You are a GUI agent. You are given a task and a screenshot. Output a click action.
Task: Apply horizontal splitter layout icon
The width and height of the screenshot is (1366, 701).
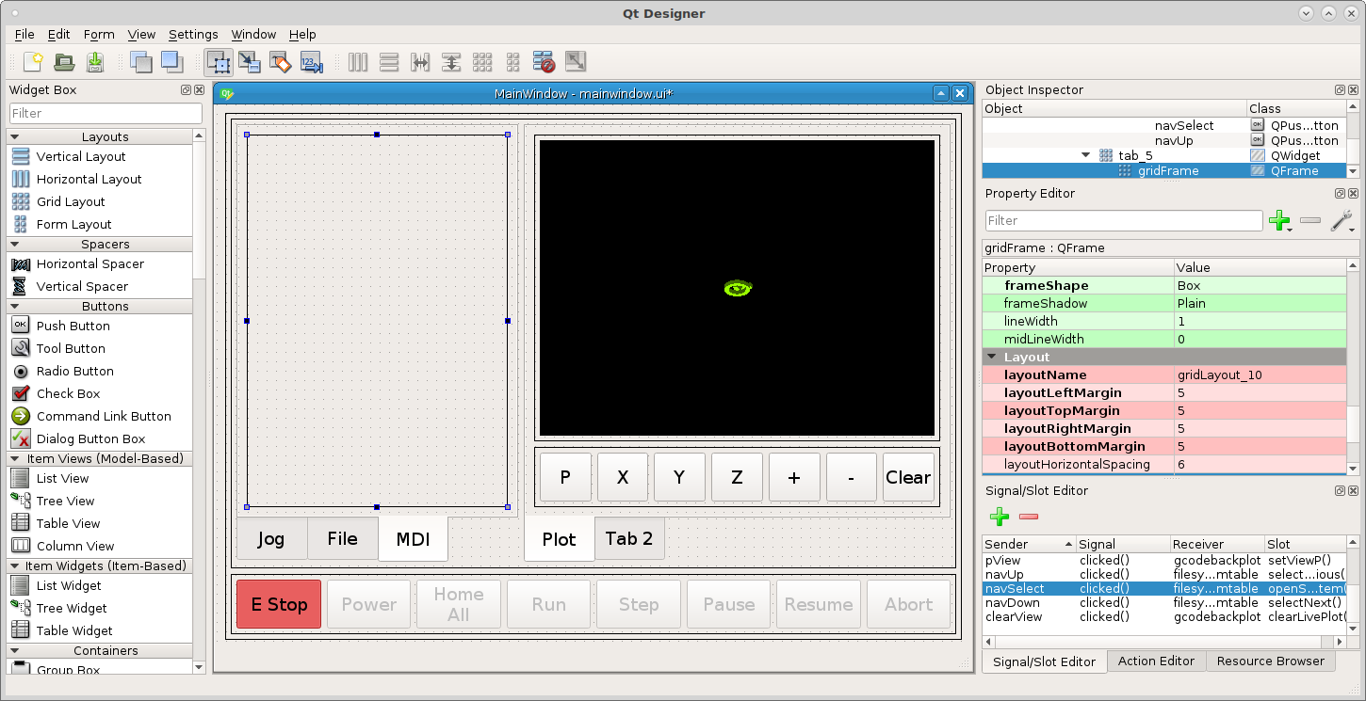[x=420, y=62]
